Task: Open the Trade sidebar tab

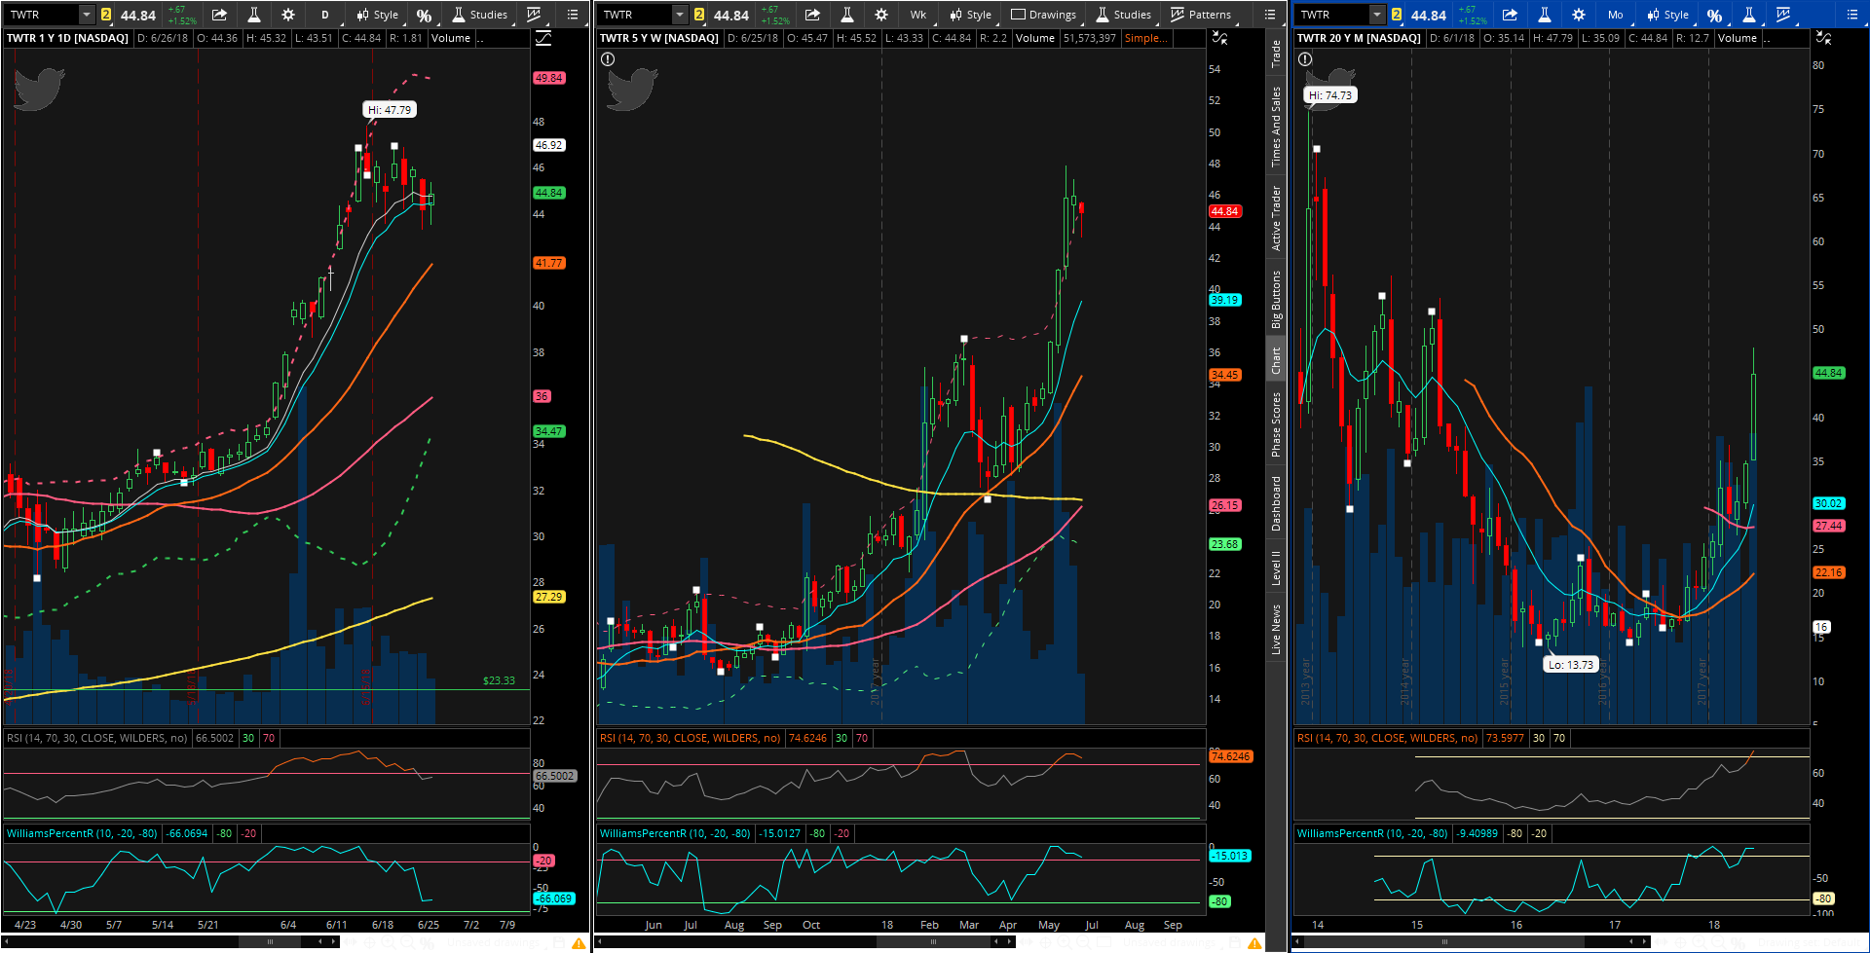Action: click(1276, 55)
